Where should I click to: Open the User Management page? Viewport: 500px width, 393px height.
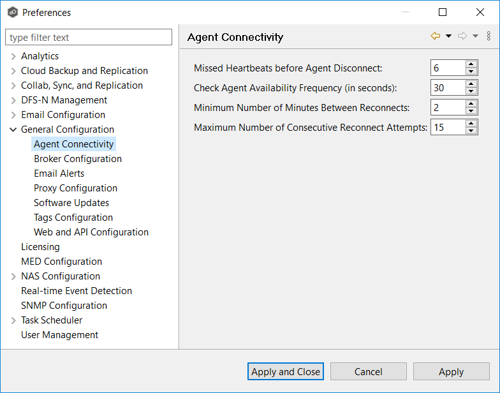[59, 335]
